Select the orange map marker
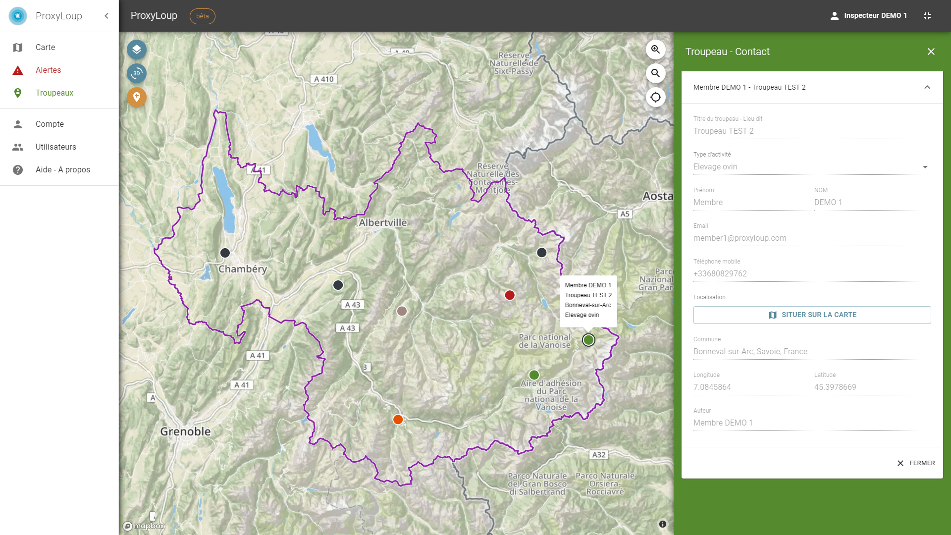This screenshot has width=951, height=535. pos(398,420)
